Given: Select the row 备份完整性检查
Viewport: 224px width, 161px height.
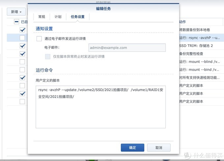Looking at the screenshot, I should [191, 54].
